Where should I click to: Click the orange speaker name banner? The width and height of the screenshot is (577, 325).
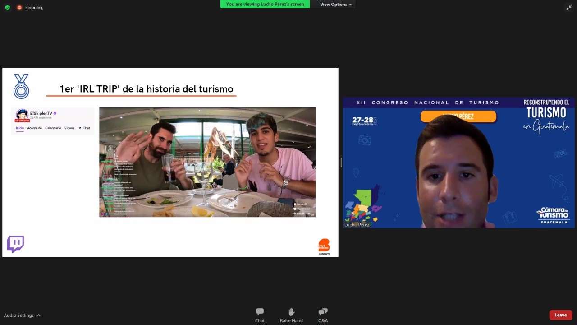point(458,116)
